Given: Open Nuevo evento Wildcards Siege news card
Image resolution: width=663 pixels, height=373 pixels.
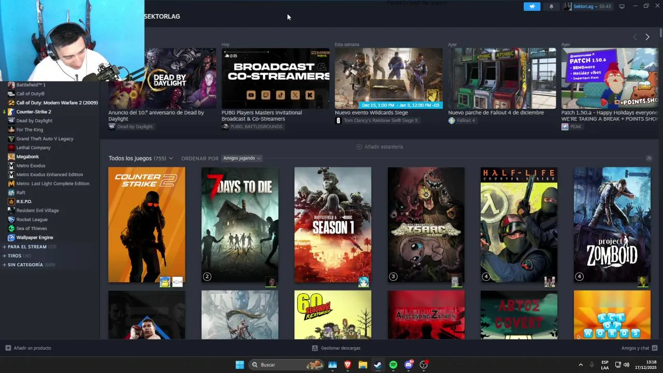Looking at the screenshot, I should coord(388,78).
